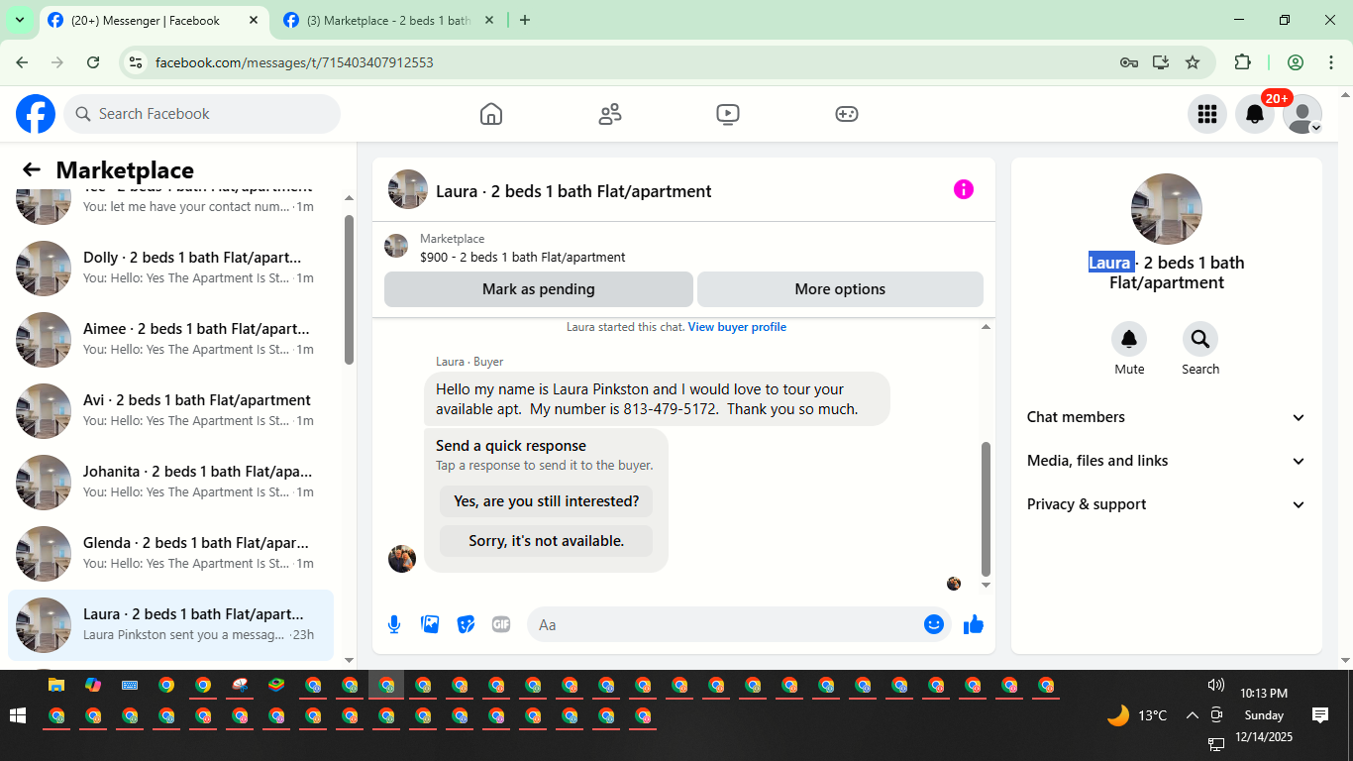Open conversation information via pink info icon
Image resolution: width=1353 pixels, height=761 pixels.
coord(964,189)
